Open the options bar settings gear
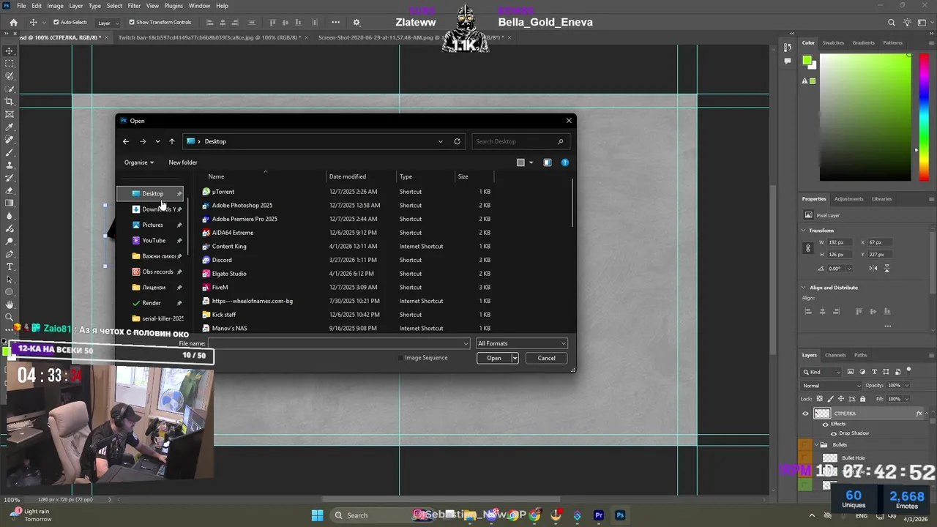937x527 pixels. (356, 23)
